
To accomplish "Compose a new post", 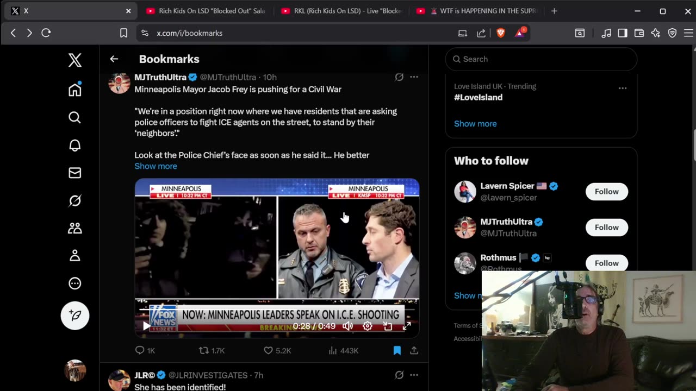I will coord(75,316).
